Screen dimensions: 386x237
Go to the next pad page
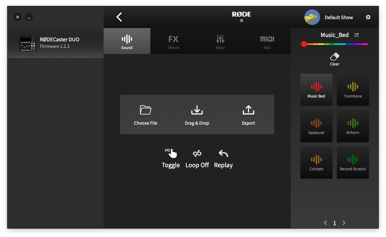[344, 223]
